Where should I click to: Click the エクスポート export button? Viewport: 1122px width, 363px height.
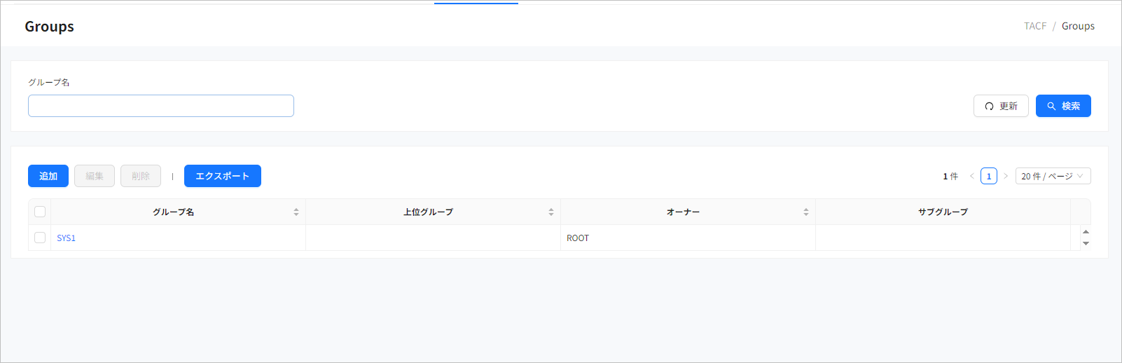coord(223,176)
